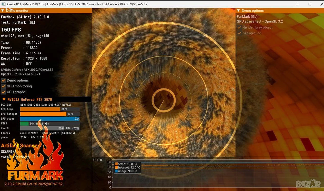Image resolution: width=324 pixels, height=191 pixels.
Task: Click the AA Off value
Action: (29, 64)
